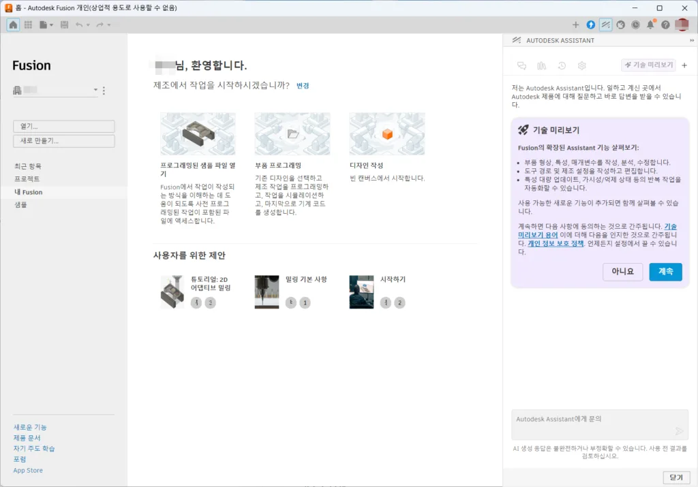Click the Undo arrow icon
698x487 pixels.
[79, 25]
